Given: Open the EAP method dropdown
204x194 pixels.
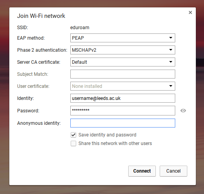Looking at the screenshot, I should point(123,38).
